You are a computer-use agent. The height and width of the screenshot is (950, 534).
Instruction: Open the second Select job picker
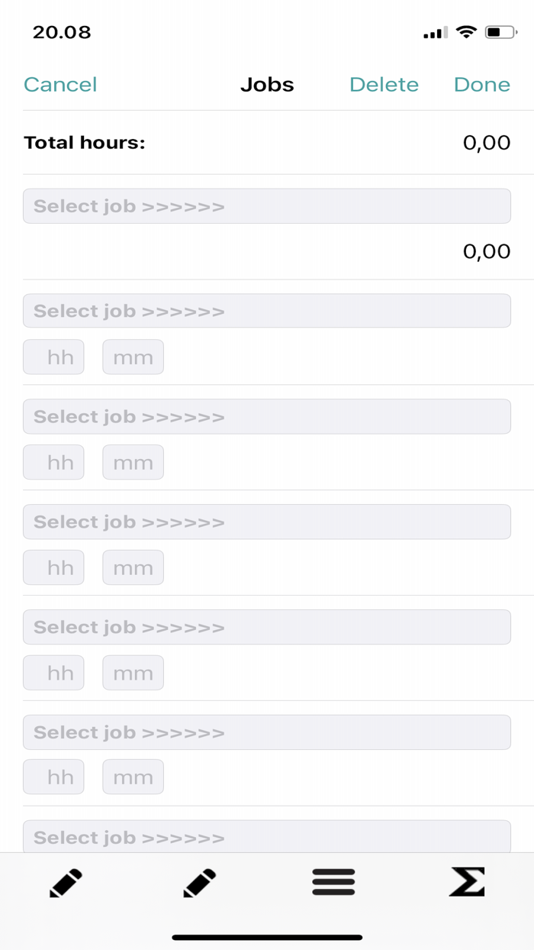click(267, 310)
